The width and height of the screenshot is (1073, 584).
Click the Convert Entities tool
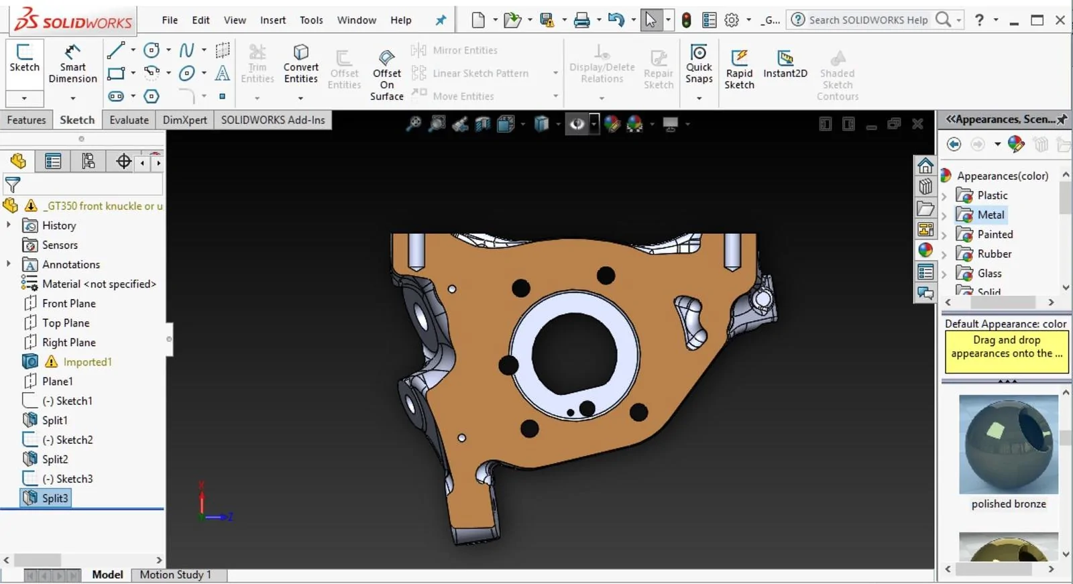300,64
